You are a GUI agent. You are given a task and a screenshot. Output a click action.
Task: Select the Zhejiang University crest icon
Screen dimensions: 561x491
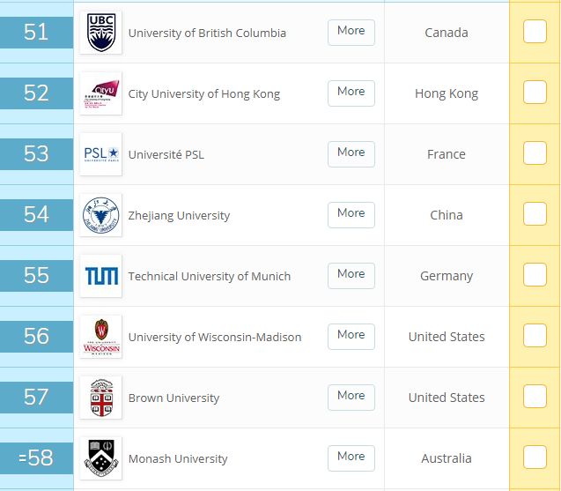pyautogui.click(x=100, y=215)
